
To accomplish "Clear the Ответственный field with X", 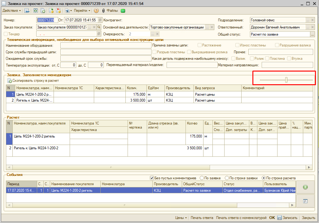I will coord(312,27).
